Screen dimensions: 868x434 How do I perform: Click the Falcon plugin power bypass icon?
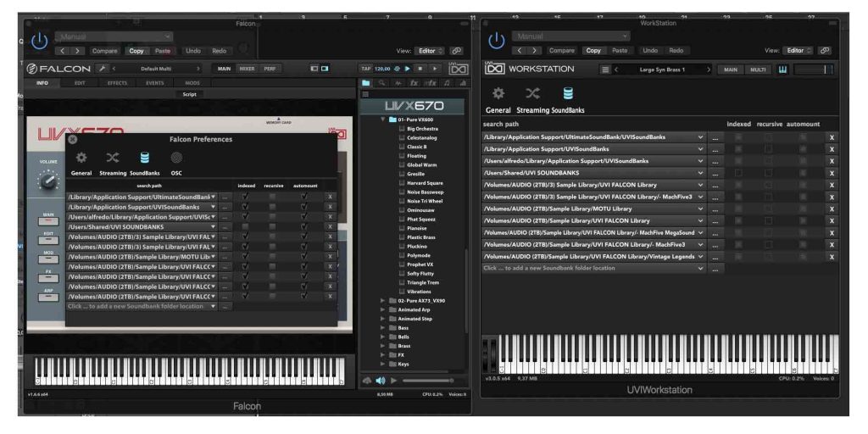40,41
